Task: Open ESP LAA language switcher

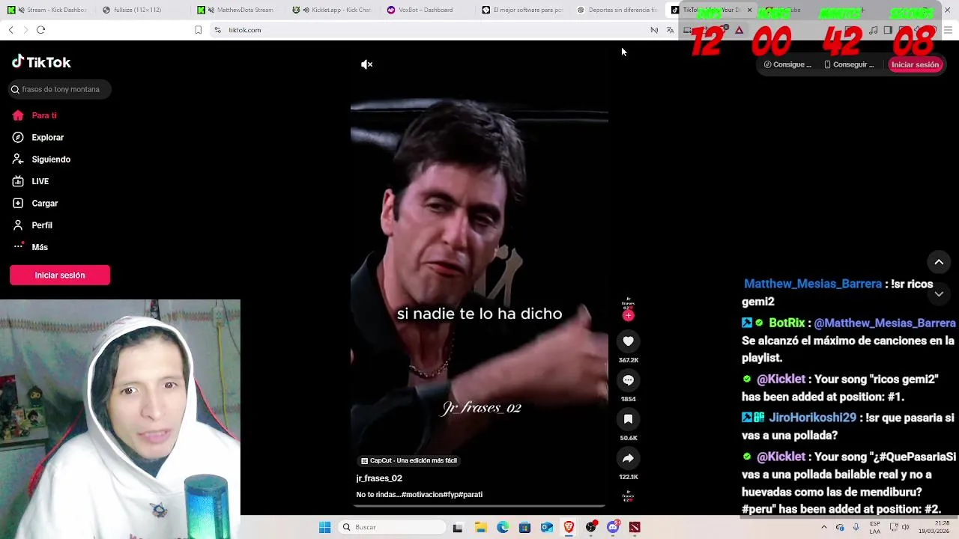Action: (875, 527)
